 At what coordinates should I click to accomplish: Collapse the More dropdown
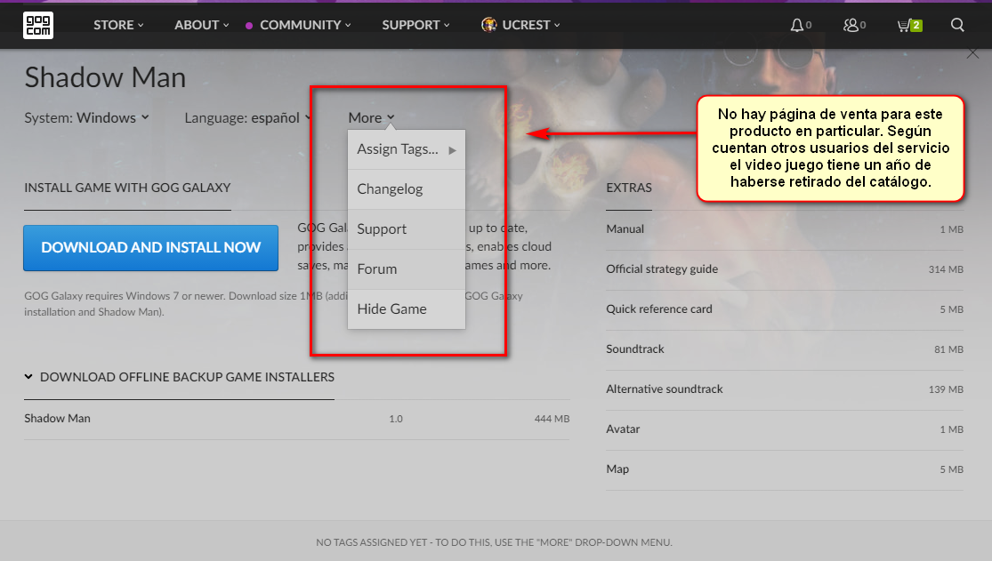pyautogui.click(x=371, y=117)
